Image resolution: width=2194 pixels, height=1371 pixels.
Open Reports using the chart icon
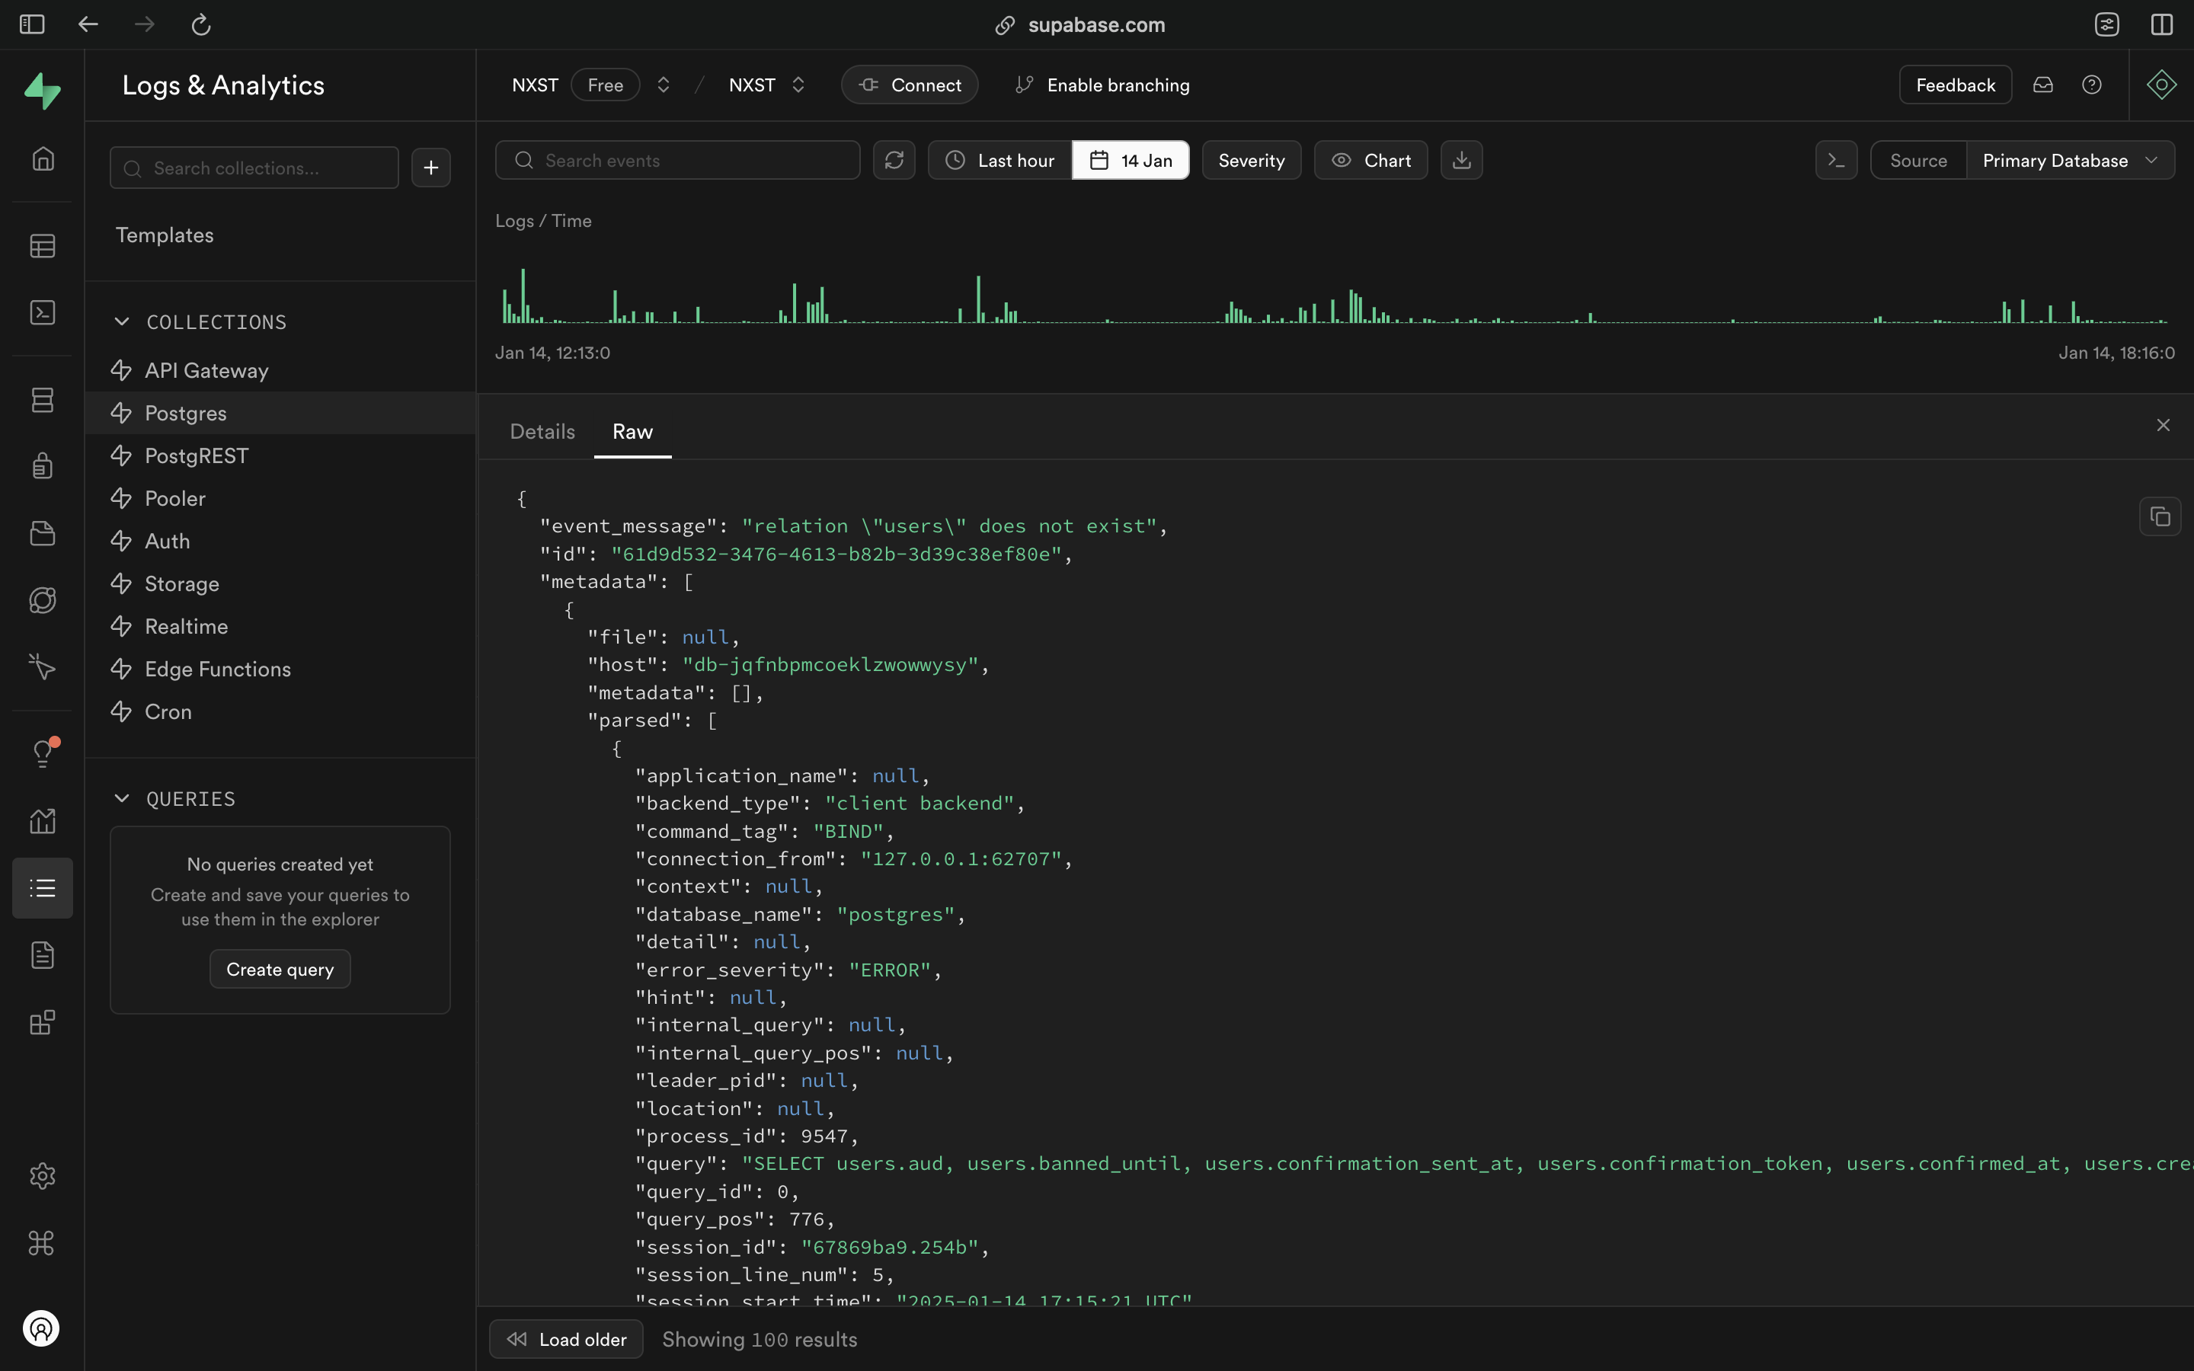(43, 822)
